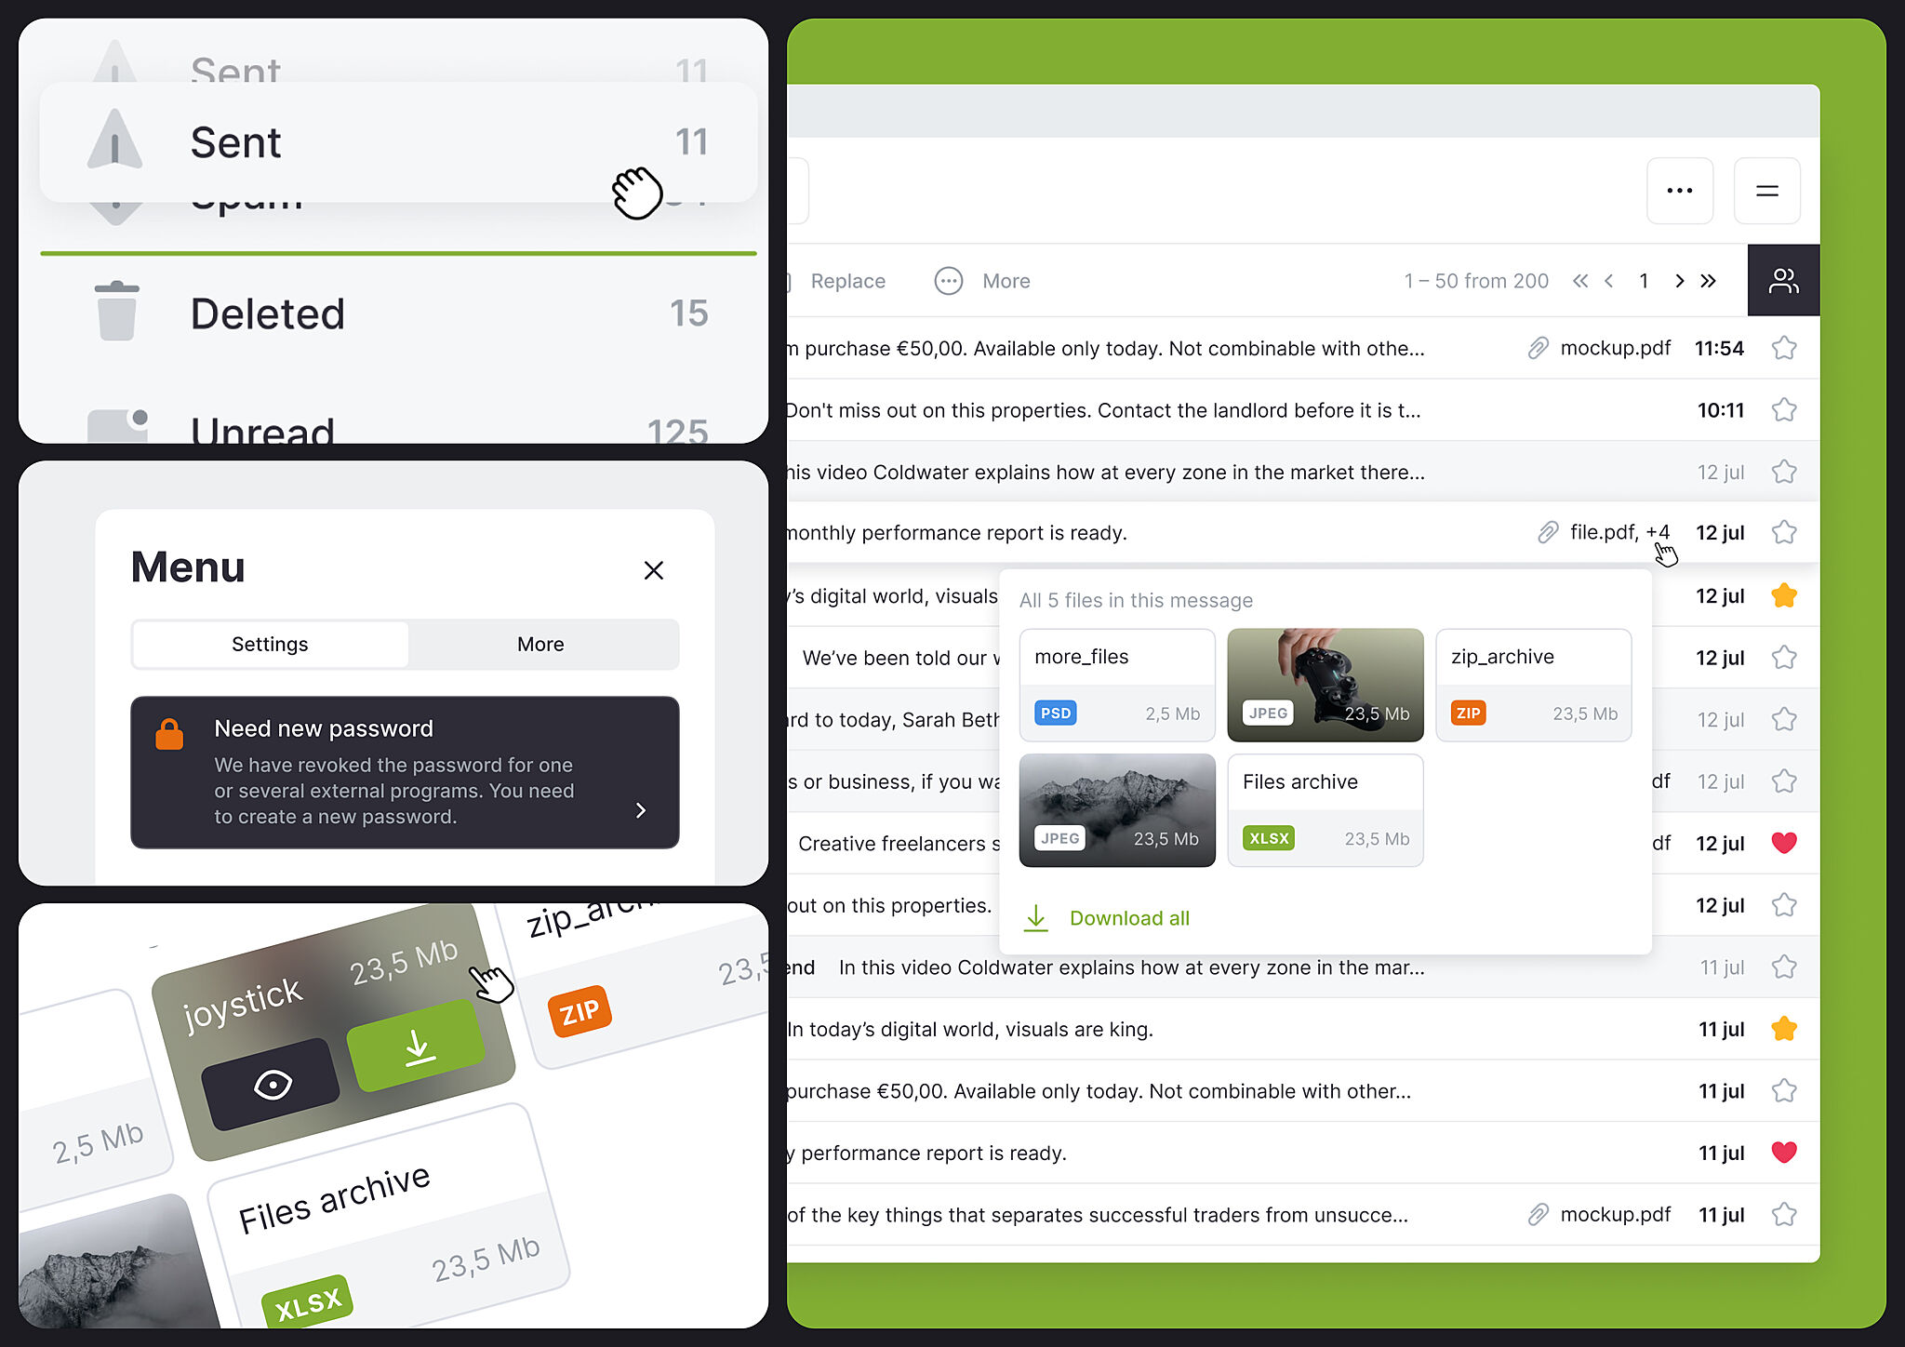Unstar the gold-starred 12 jul digital world email
Screen dimensions: 1905x1347
pyautogui.click(x=1784, y=595)
